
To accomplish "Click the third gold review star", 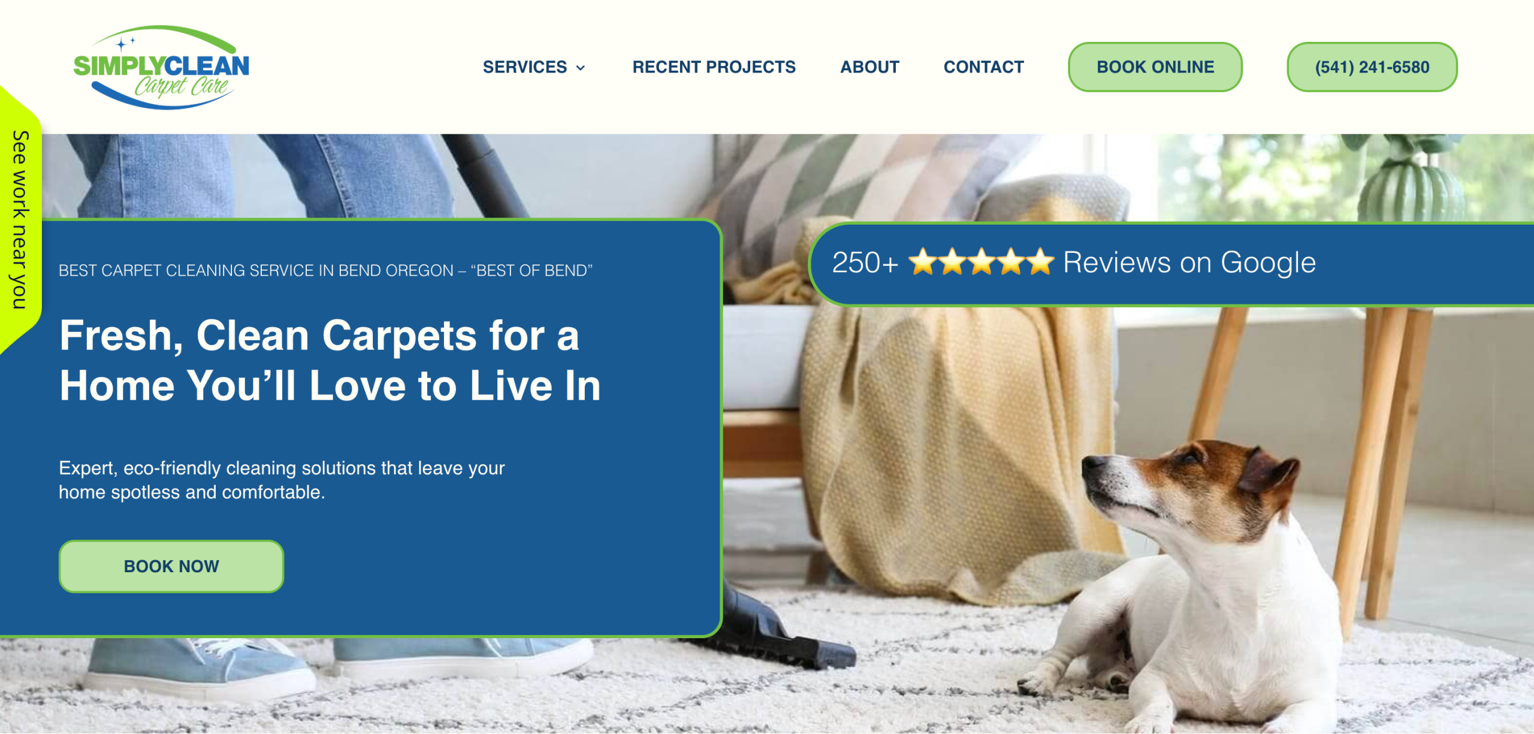I will click(982, 262).
